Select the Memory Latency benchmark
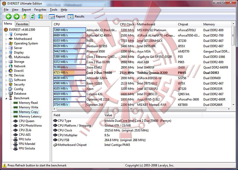Viewport: 238px width, 170px height. point(30,116)
